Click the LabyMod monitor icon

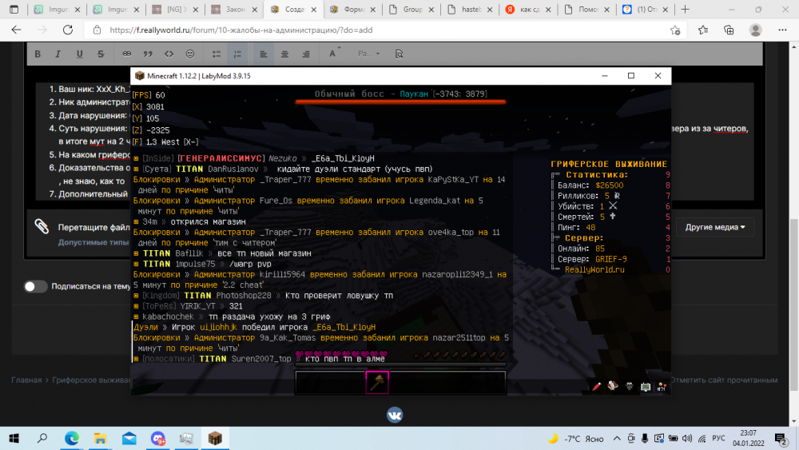click(x=645, y=387)
